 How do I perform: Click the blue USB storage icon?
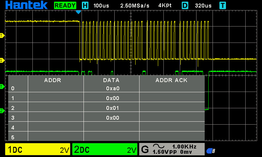tap(210, 150)
